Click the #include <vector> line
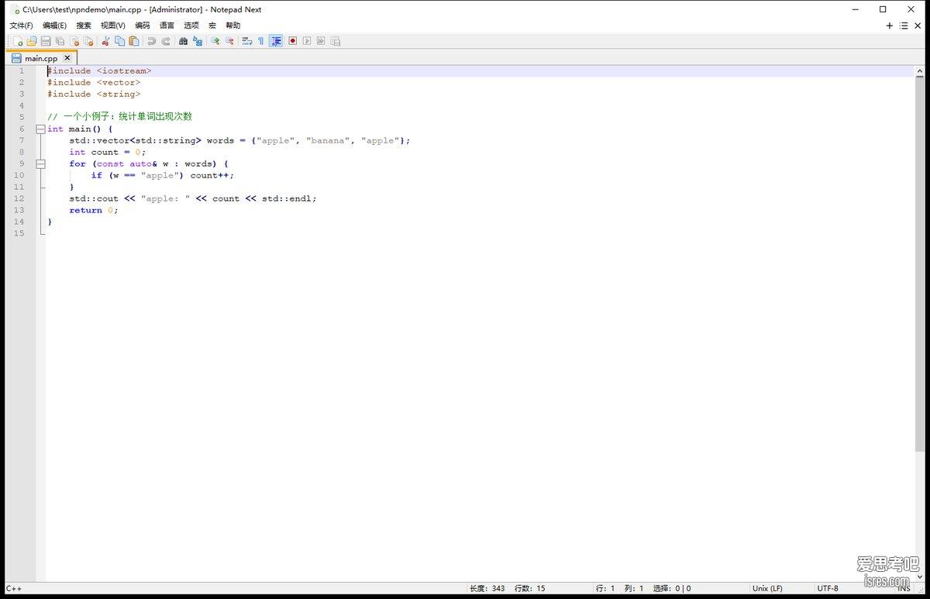This screenshot has width=930, height=599. (x=94, y=82)
